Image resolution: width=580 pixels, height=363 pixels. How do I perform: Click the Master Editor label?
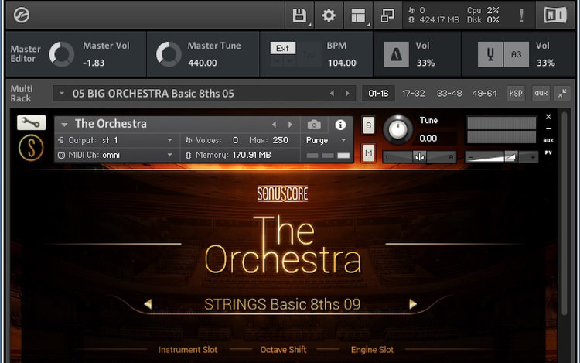[26, 53]
